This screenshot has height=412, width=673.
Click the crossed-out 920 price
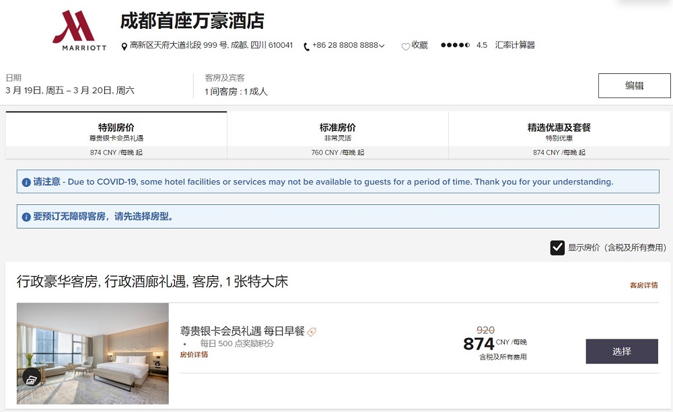[x=485, y=330]
